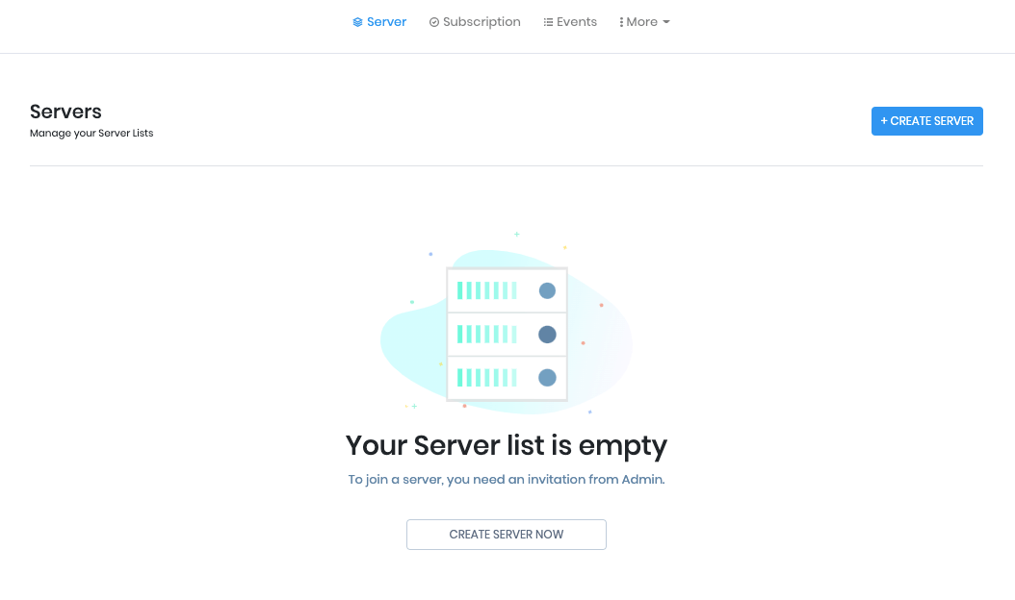Click the server rack illustration
The image size is (1015, 600).
pos(506,332)
